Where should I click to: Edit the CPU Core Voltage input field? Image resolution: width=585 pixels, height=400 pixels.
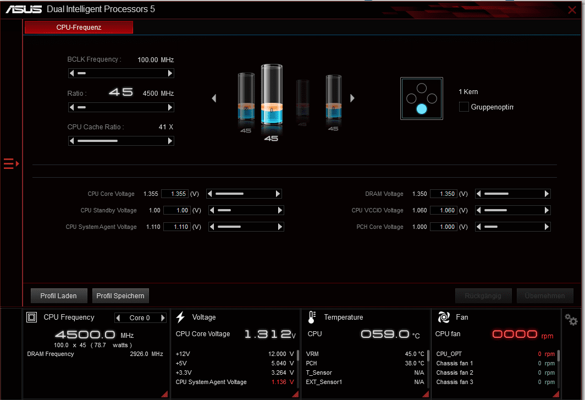pyautogui.click(x=175, y=194)
